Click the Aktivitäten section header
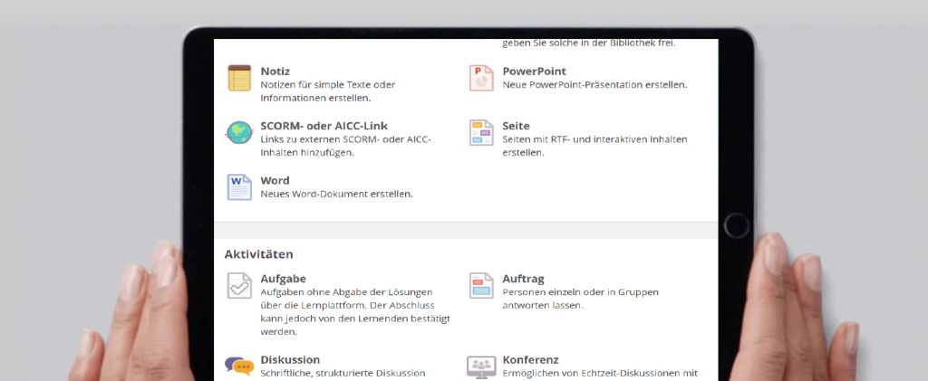The width and height of the screenshot is (928, 381). [x=258, y=254]
